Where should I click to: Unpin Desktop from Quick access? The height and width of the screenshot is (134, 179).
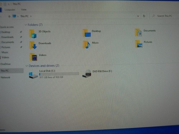pyautogui.click(x=21, y=32)
